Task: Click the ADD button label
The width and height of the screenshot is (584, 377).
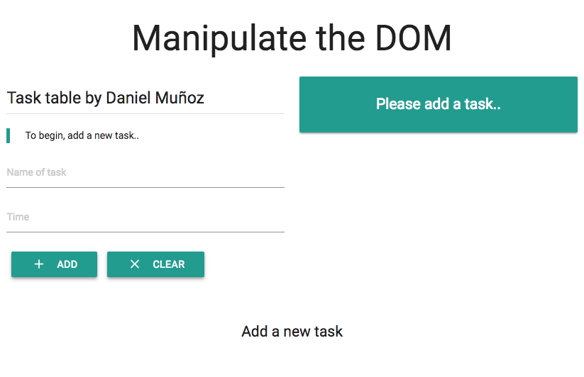Action: (x=67, y=264)
